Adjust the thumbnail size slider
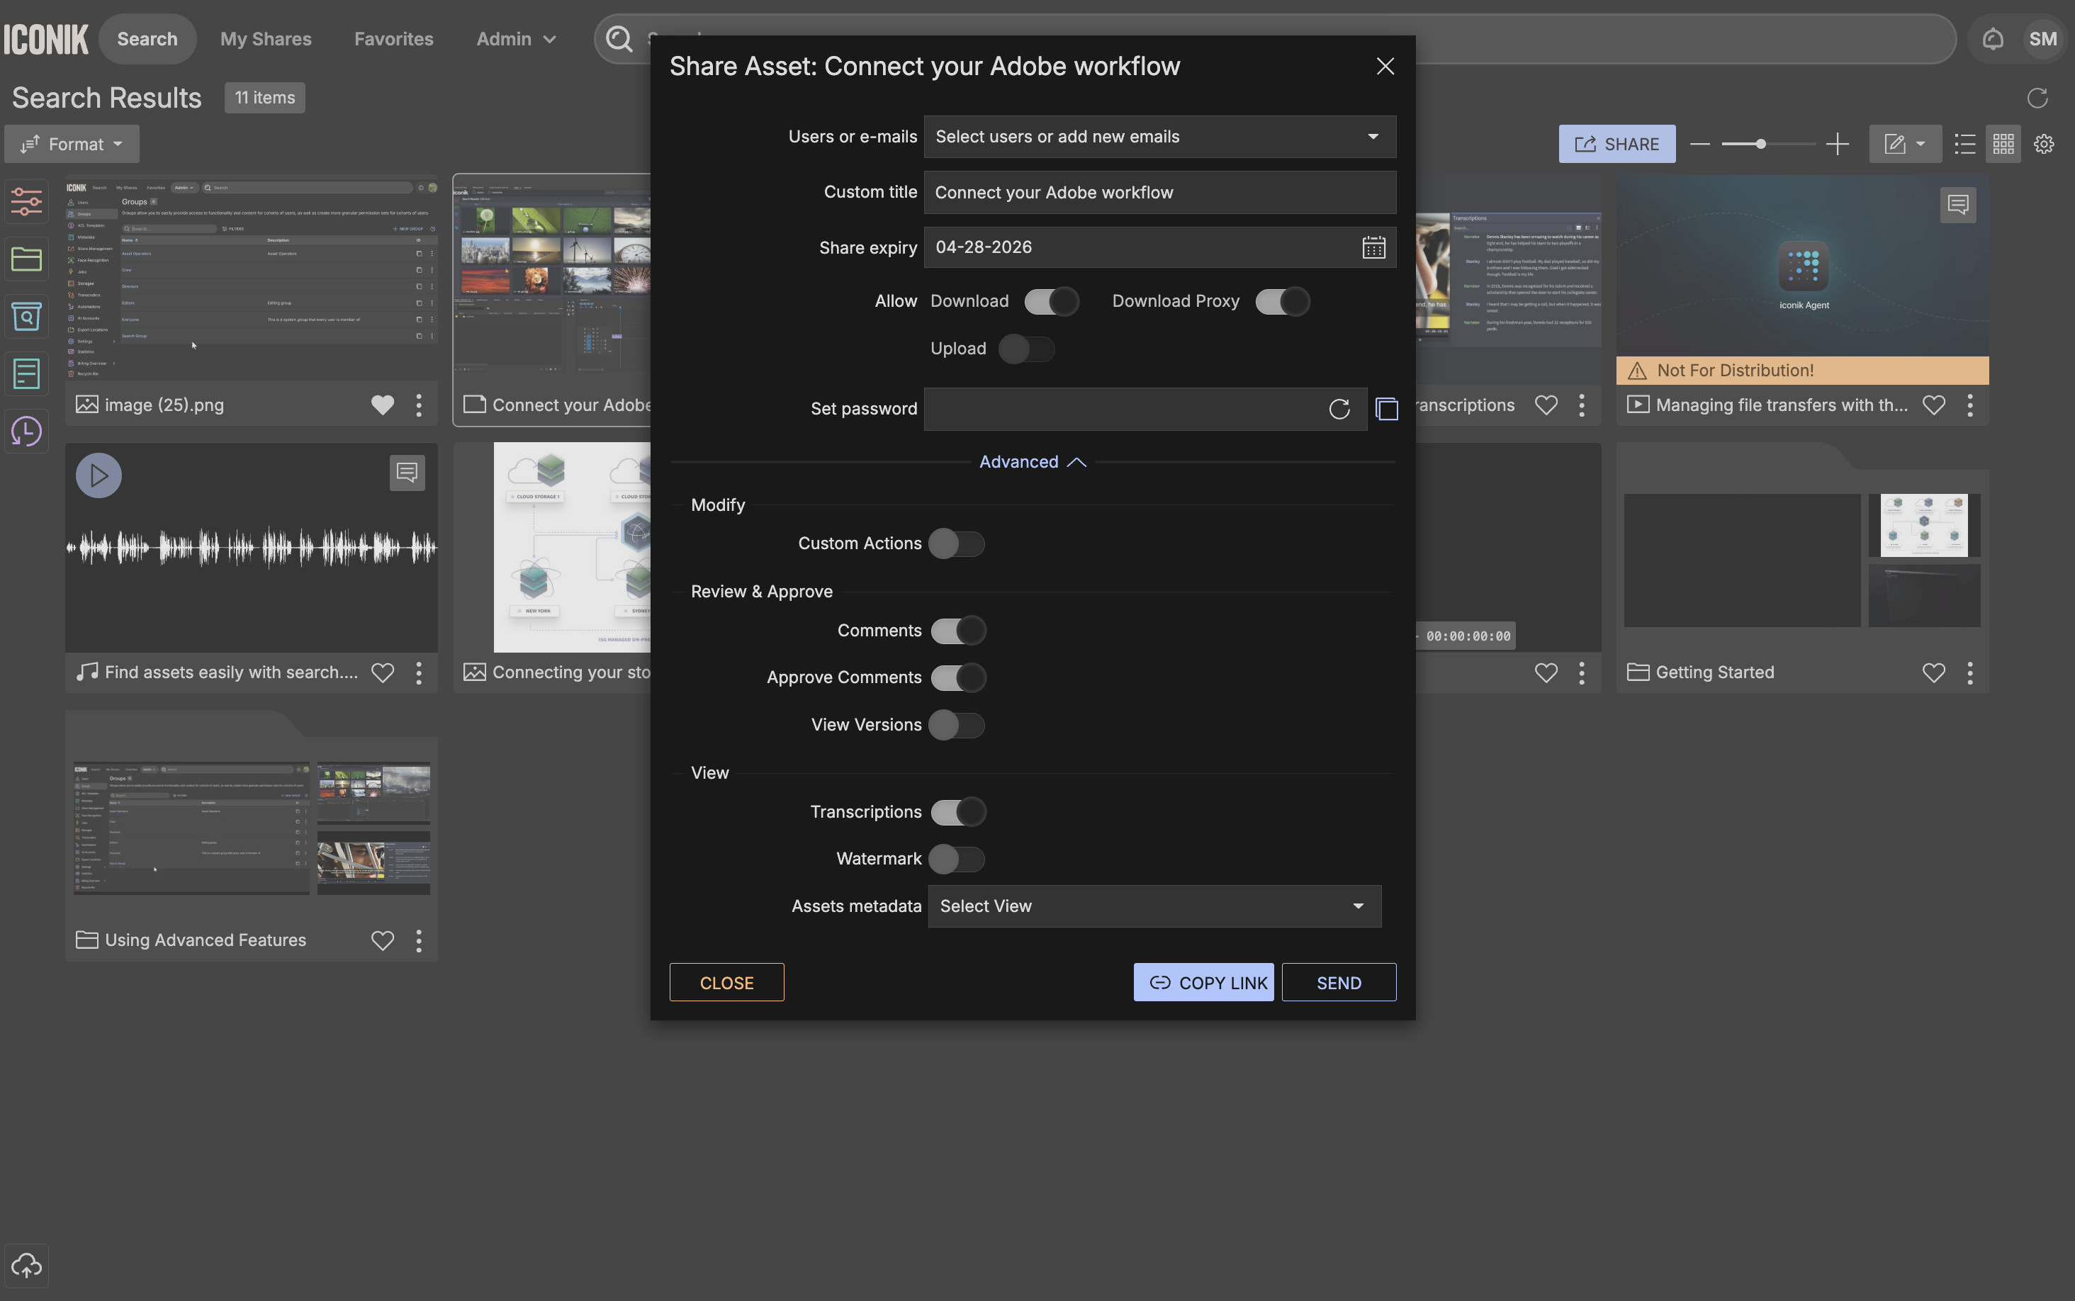 [x=1760, y=144]
